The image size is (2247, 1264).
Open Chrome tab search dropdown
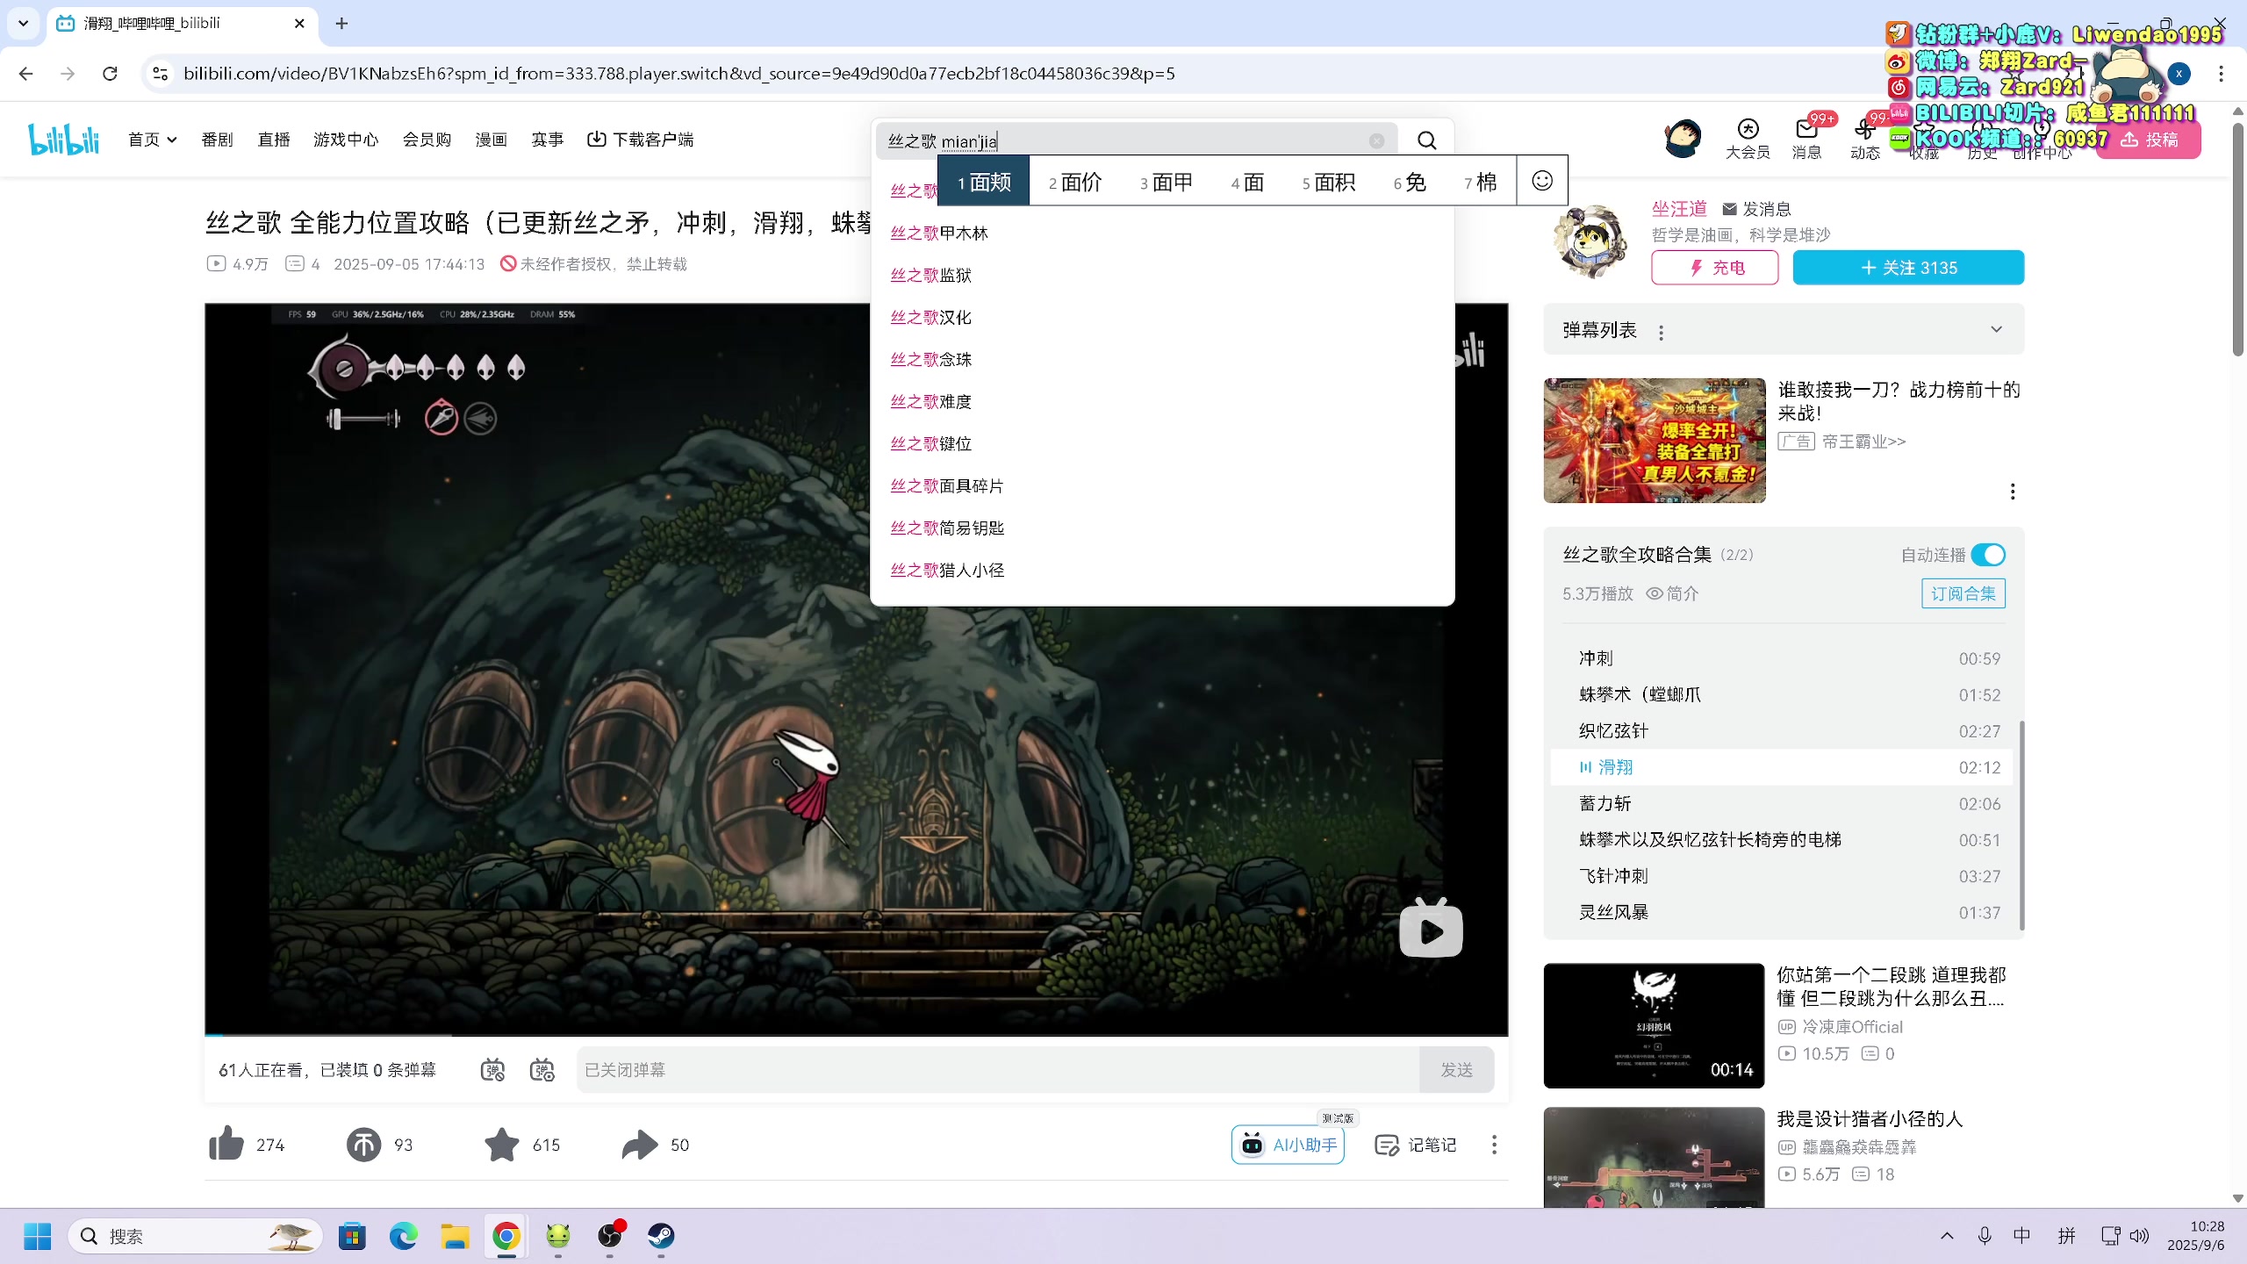click(x=24, y=24)
